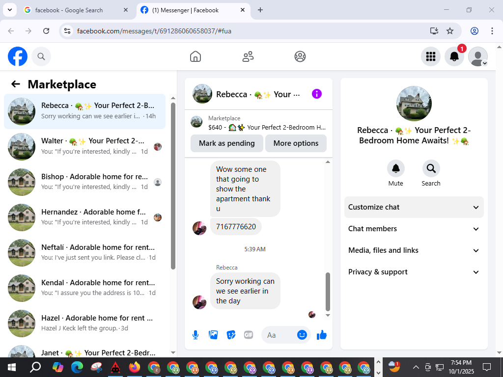Open Windows taskbar search

[35, 367]
